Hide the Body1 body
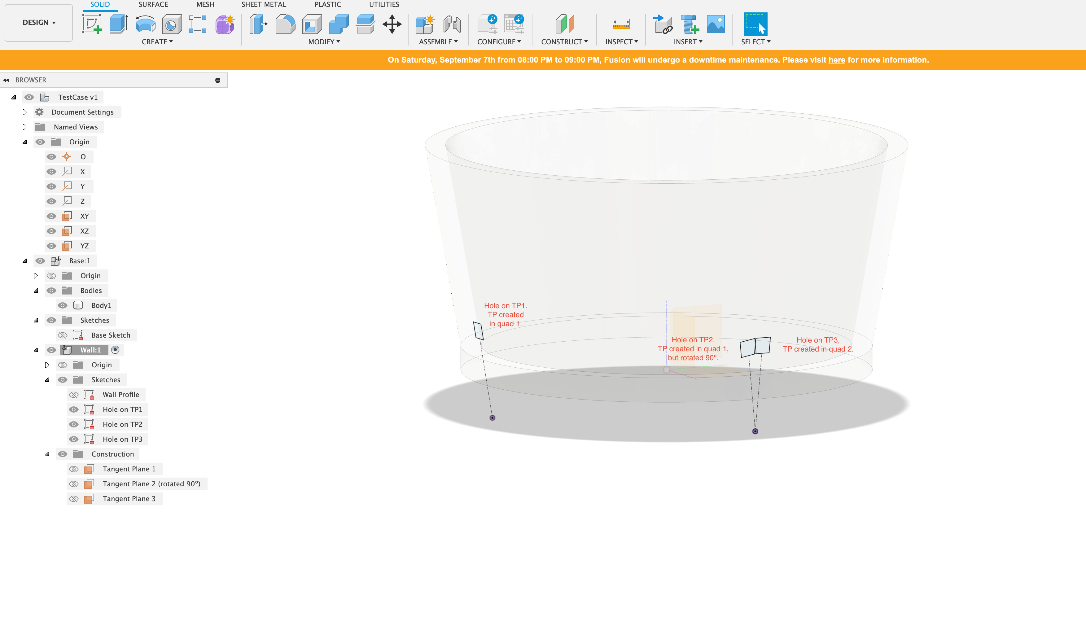 [62, 305]
